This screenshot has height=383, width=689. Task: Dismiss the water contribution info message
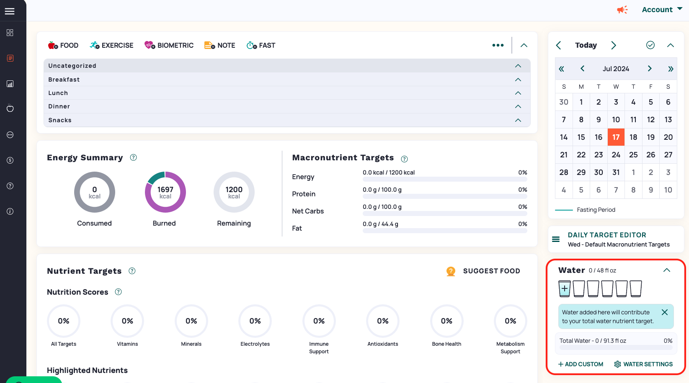pyautogui.click(x=665, y=312)
